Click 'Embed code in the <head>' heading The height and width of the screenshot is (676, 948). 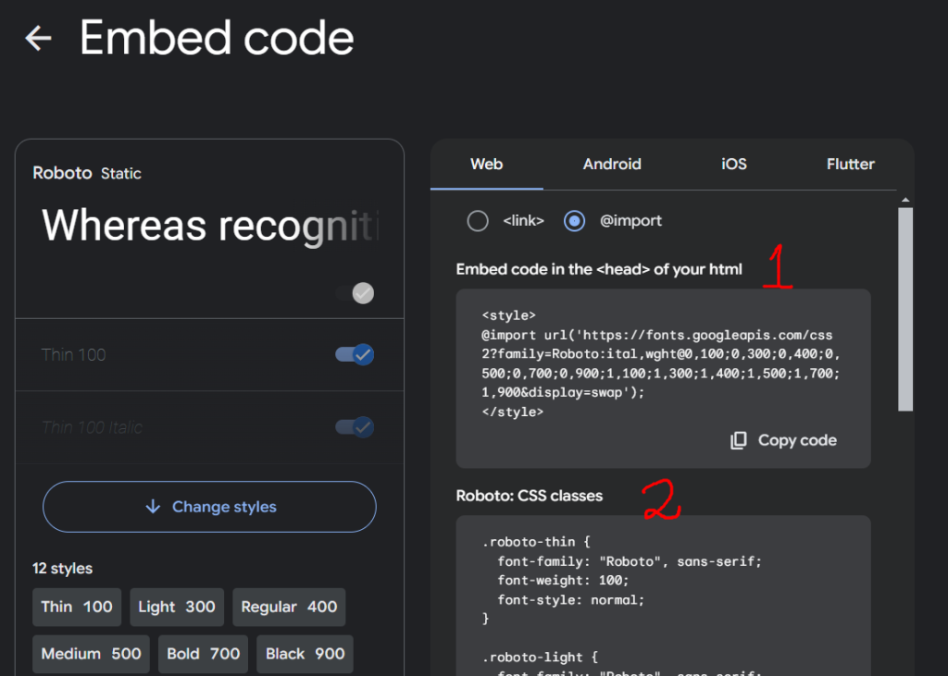599,269
